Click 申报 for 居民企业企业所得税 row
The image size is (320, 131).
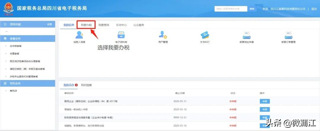pos(265,101)
